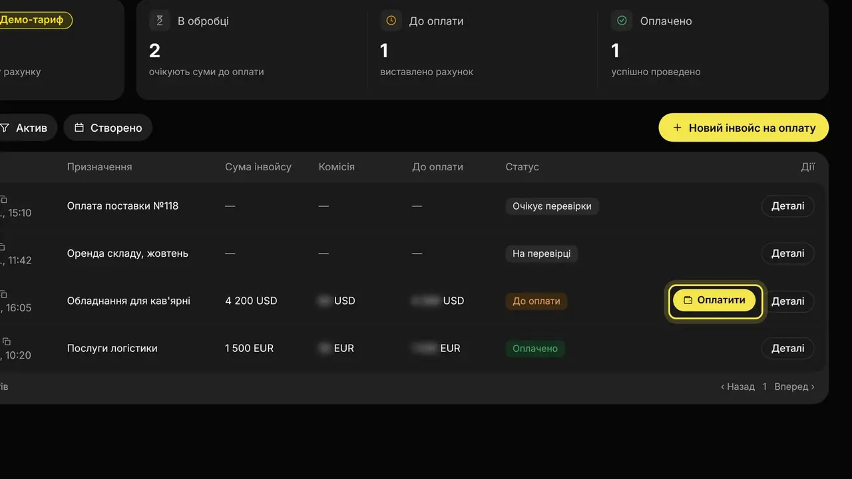Click the plus icon in "Новий інвойс на оплату"
Viewport: 852px width, 479px height.
677,128
